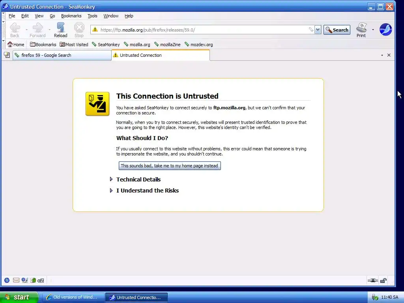Open the Go menu
This screenshot has height=303, width=404.
click(52, 16)
